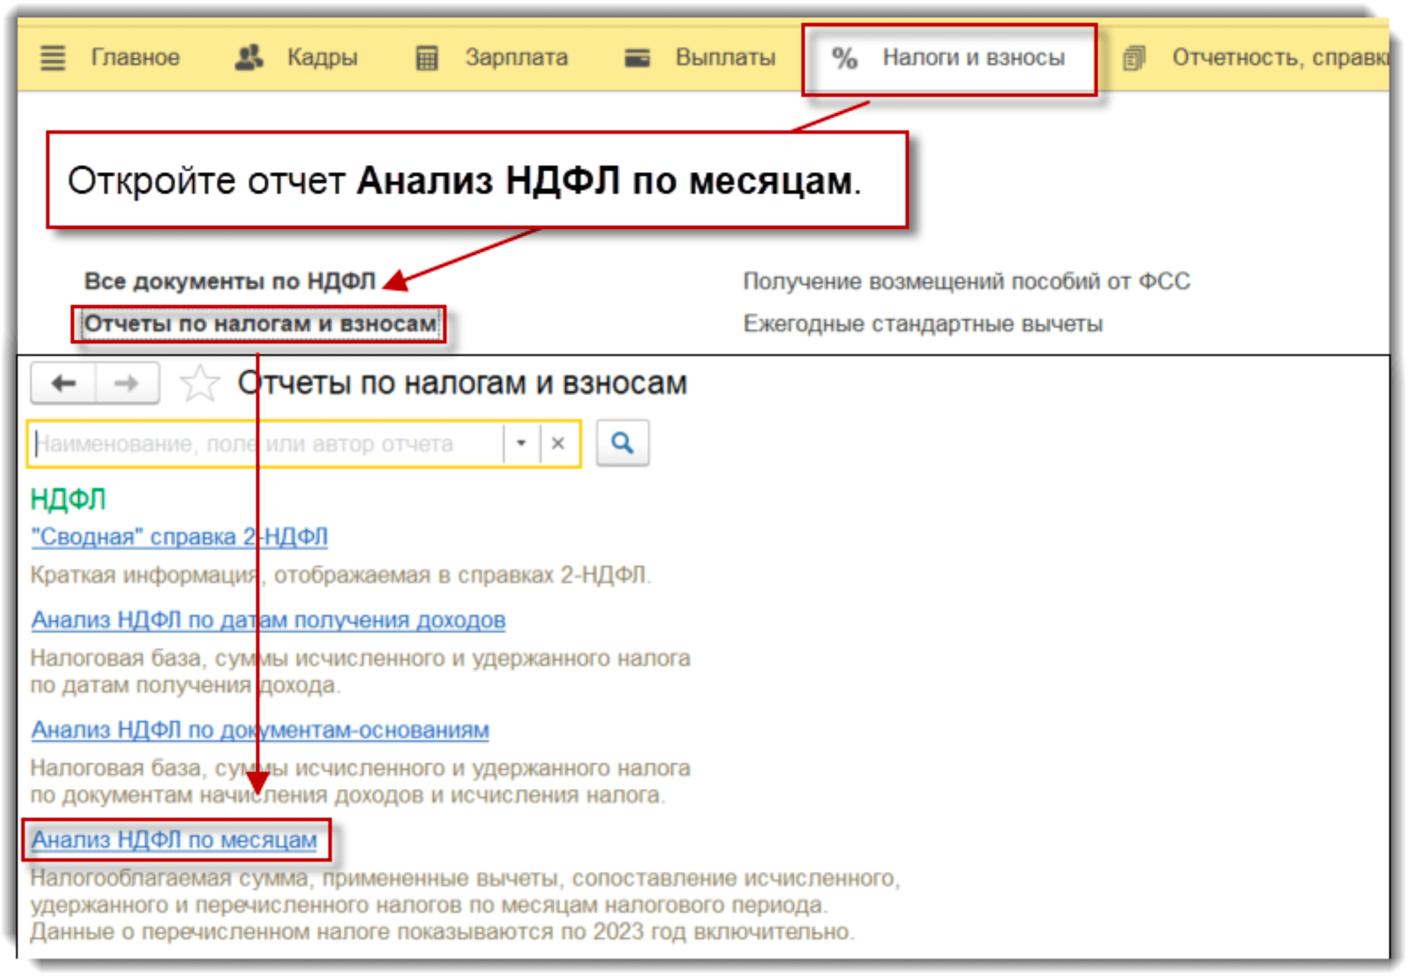This screenshot has height=978, width=1410.
Task: Click the percent icon next to Налоги и взносы
Action: 844,57
